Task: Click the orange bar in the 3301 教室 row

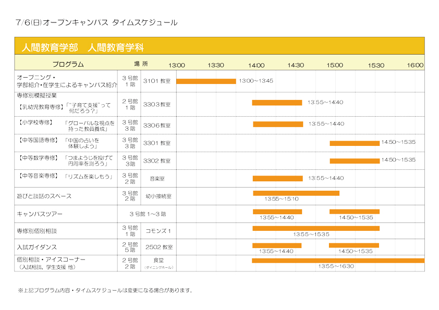Action: [355, 143]
